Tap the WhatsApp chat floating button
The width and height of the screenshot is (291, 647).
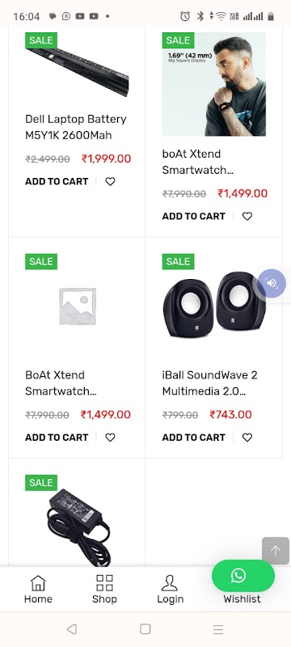243,576
